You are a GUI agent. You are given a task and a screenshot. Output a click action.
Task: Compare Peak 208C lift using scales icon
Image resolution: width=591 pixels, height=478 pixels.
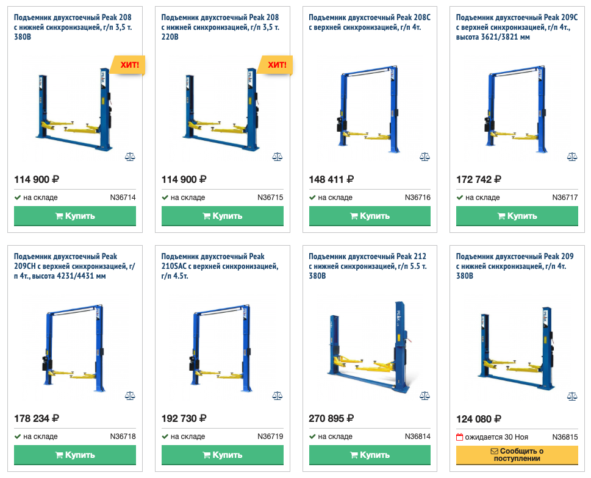(x=424, y=157)
